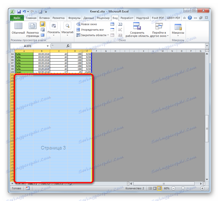Zoom out with the minus button
This screenshot has width=219, height=201.
tap(173, 188)
